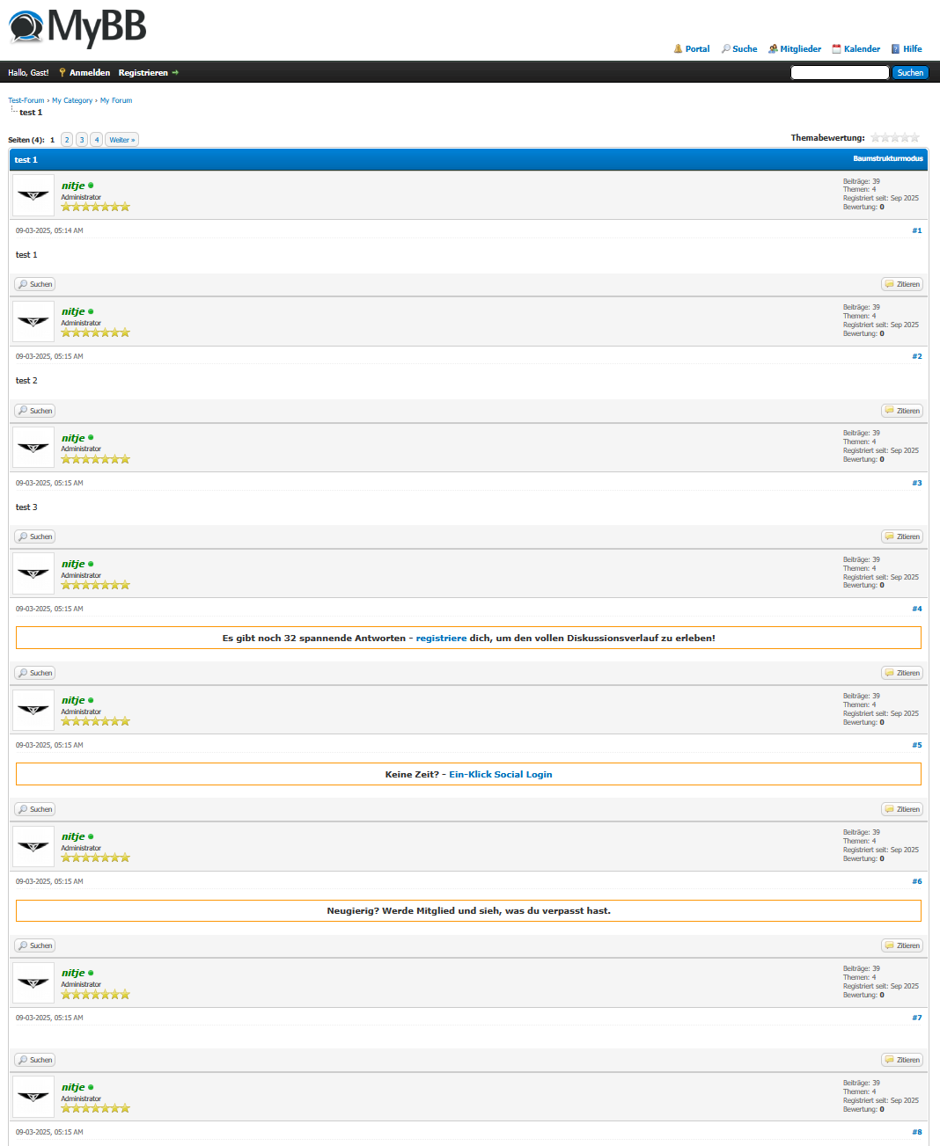Focus the search input field
The width and height of the screenshot is (940, 1146).
click(x=840, y=73)
